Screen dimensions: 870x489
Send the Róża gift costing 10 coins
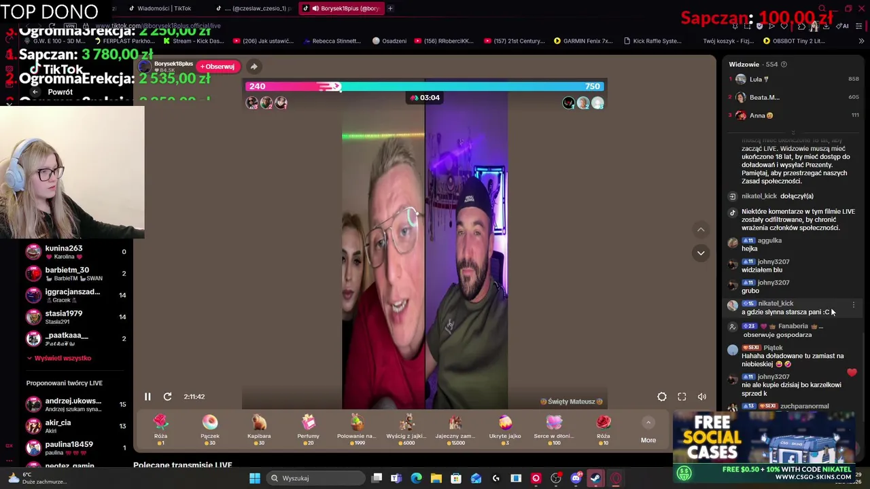point(604,430)
